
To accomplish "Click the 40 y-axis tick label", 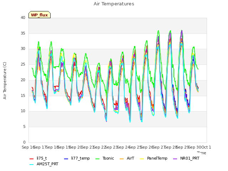I will tap(23, 18).
